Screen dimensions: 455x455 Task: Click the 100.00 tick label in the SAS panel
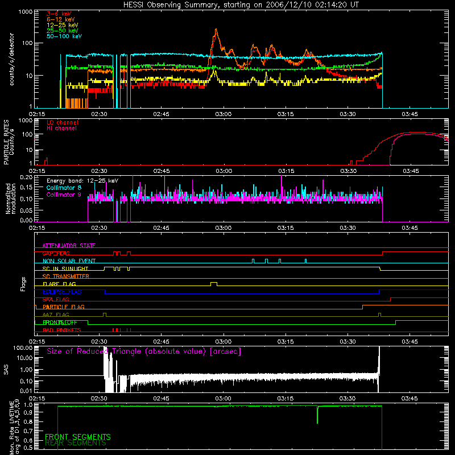tap(23, 348)
